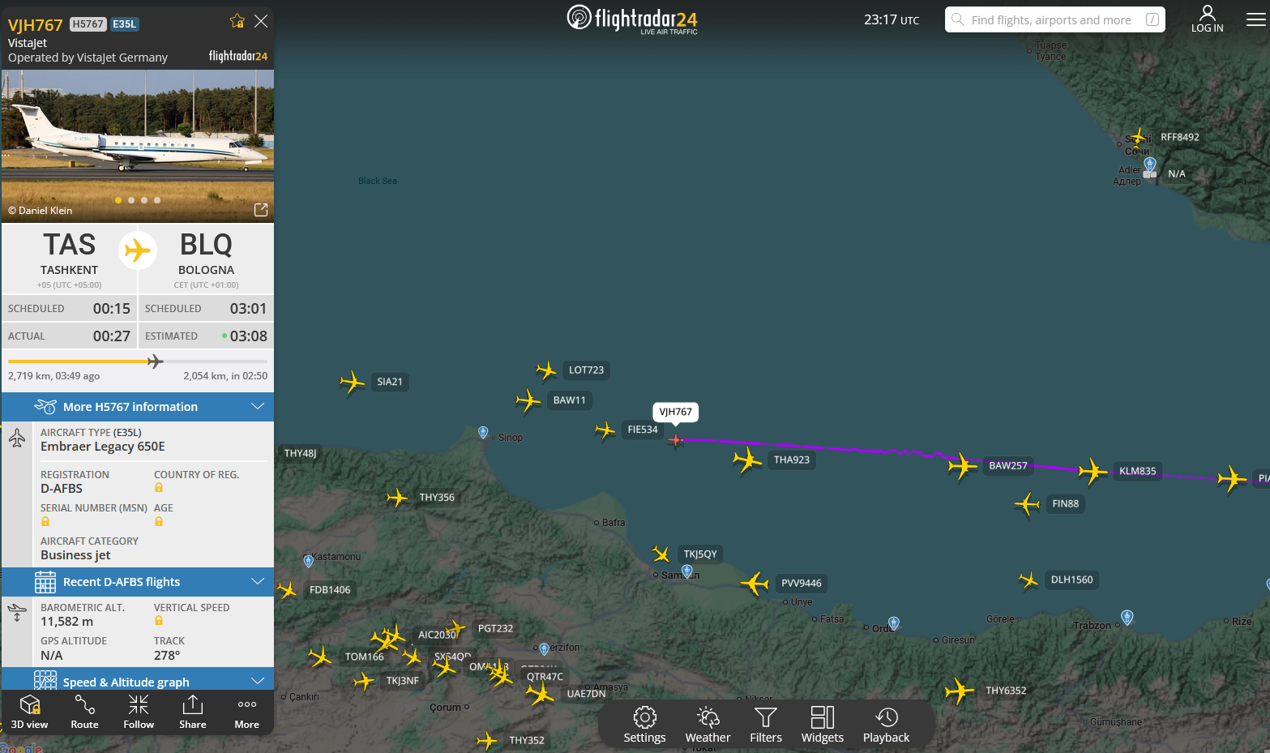Viewport: 1270px width, 753px height.
Task: Click the locked Serial Number (MSN) field
Action: tap(45, 521)
